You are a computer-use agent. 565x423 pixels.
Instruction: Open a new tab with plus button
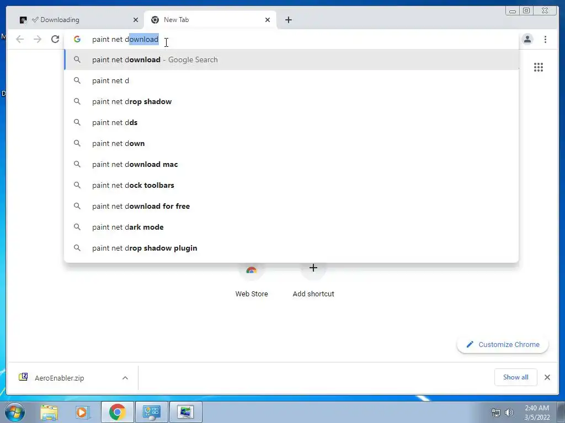(x=288, y=20)
